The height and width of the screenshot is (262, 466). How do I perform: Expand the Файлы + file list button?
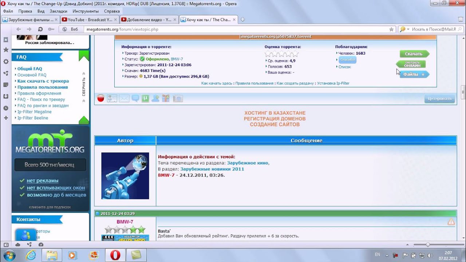click(x=415, y=74)
